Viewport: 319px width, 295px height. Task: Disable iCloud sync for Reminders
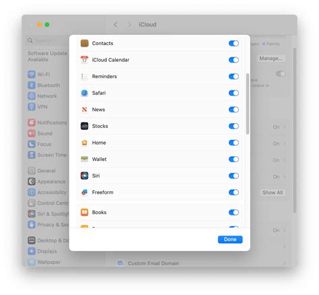click(x=234, y=77)
